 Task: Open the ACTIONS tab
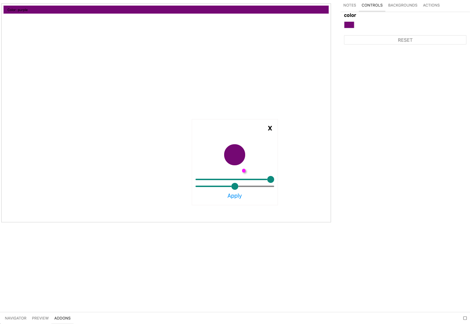click(431, 5)
